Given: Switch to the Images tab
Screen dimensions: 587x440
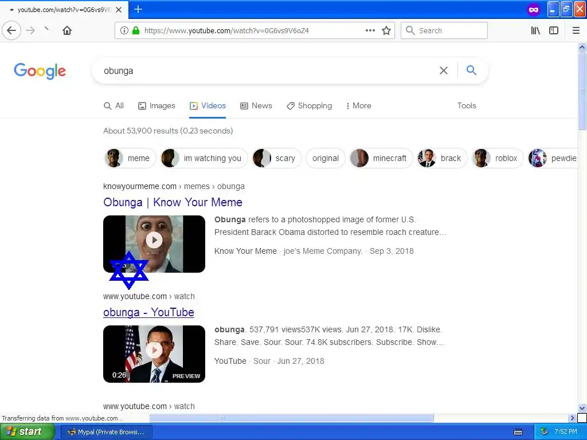Looking at the screenshot, I should [x=156, y=106].
